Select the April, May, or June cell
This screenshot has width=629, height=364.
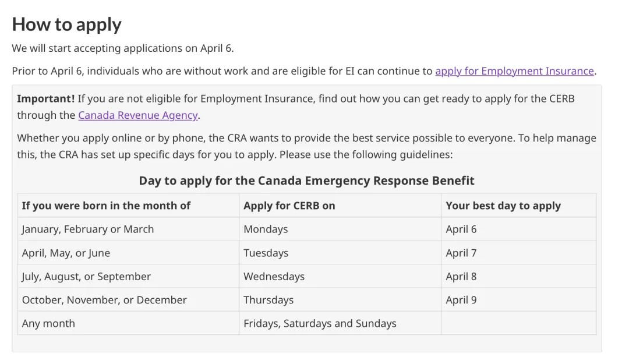coord(128,253)
